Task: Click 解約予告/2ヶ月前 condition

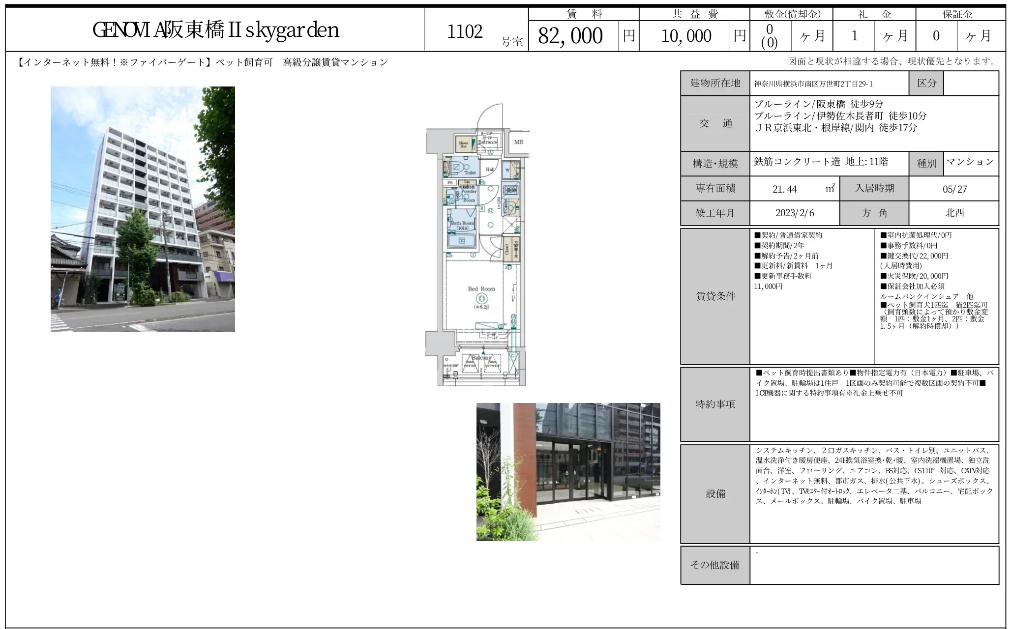Action: (x=786, y=256)
